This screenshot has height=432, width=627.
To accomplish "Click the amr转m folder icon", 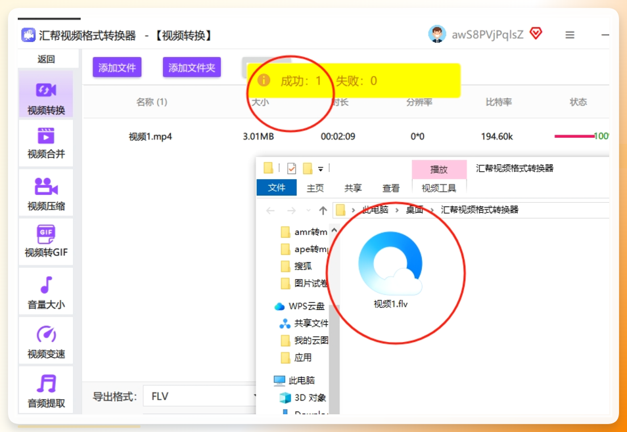I will point(285,232).
